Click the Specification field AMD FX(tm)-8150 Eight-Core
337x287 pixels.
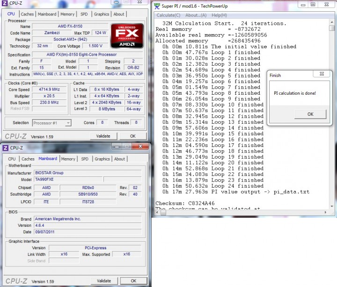88,55
